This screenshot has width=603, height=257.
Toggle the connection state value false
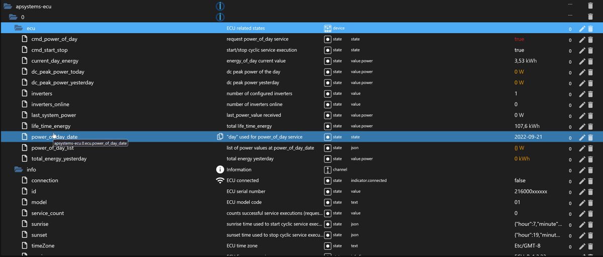pos(520,181)
